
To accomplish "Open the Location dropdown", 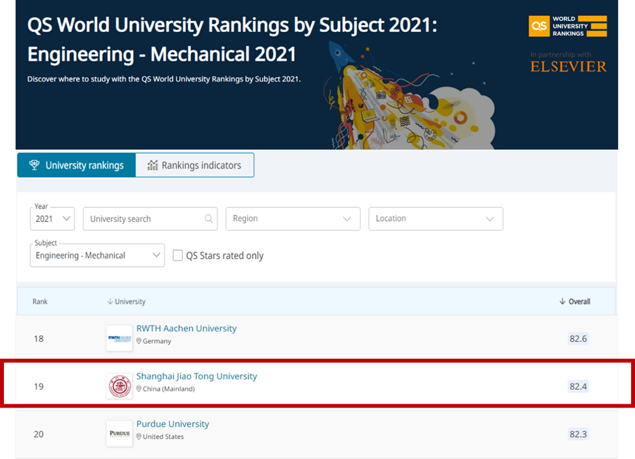I will 436,219.
